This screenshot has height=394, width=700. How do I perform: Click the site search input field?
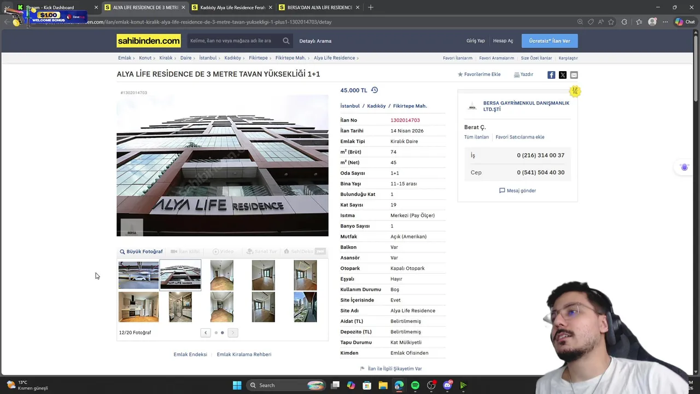(234, 41)
